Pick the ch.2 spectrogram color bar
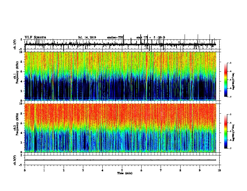The width and height of the screenshot is (247, 191). click(226, 131)
